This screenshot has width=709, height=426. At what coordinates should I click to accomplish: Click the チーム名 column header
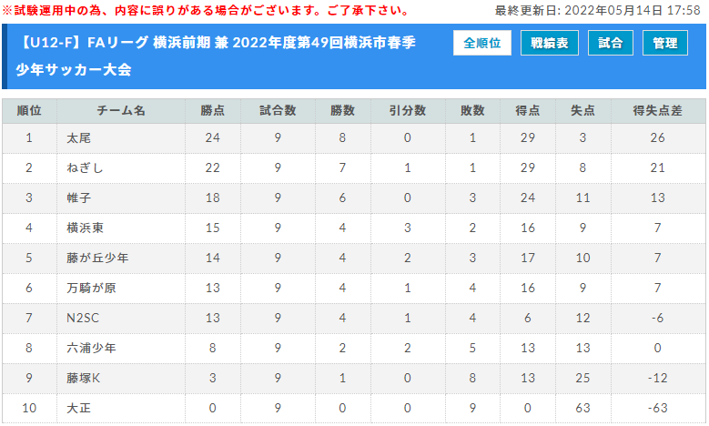point(121,111)
